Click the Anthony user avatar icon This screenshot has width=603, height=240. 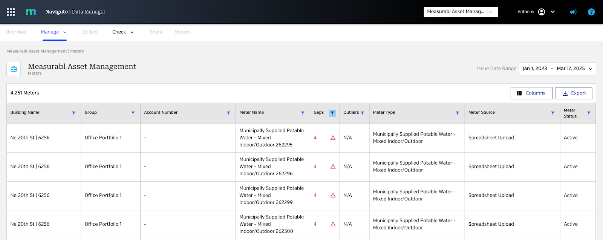click(542, 12)
